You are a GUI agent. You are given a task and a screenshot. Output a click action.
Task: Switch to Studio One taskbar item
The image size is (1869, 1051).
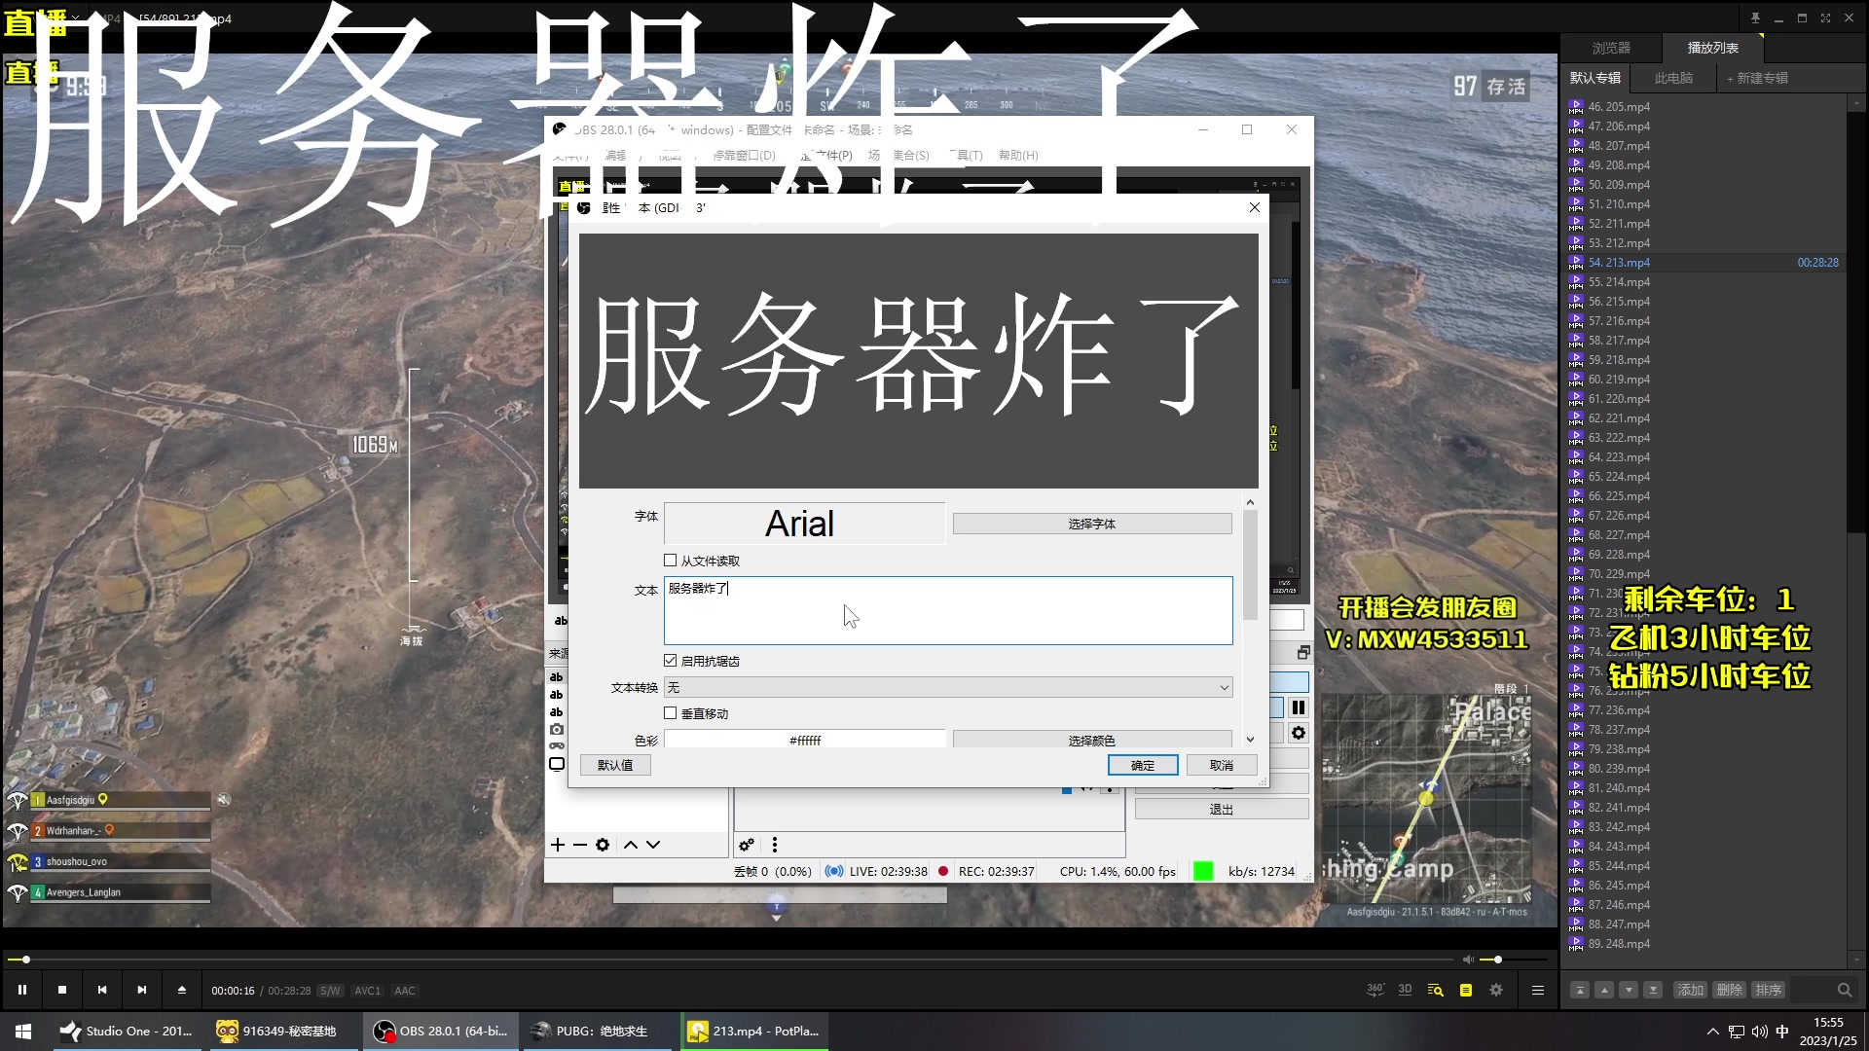pos(128,1031)
